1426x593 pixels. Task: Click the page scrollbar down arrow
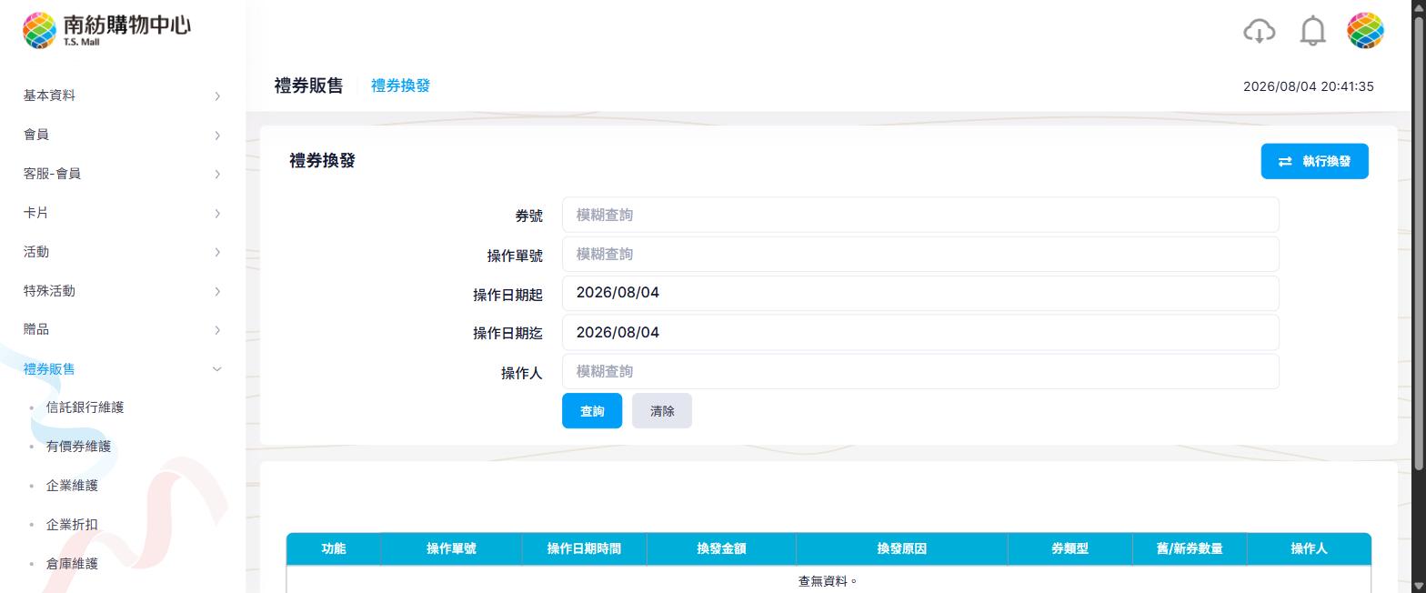click(x=1418, y=585)
